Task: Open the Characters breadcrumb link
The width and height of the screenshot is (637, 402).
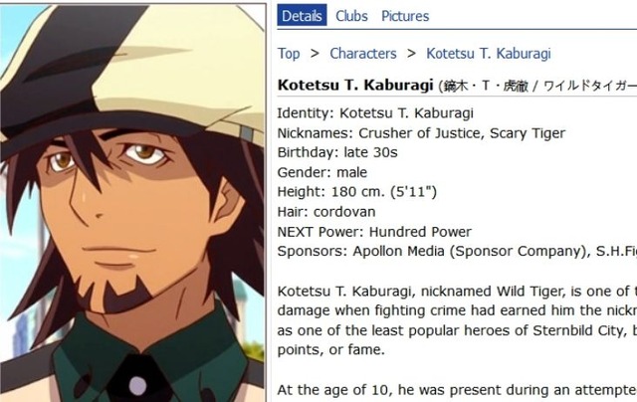Action: (x=363, y=54)
